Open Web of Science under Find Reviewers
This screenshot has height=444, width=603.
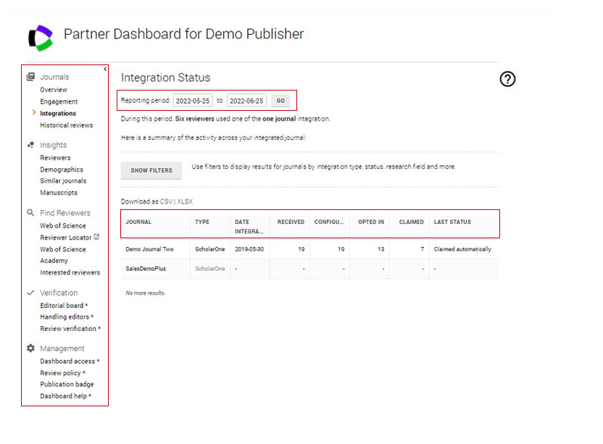click(x=63, y=226)
